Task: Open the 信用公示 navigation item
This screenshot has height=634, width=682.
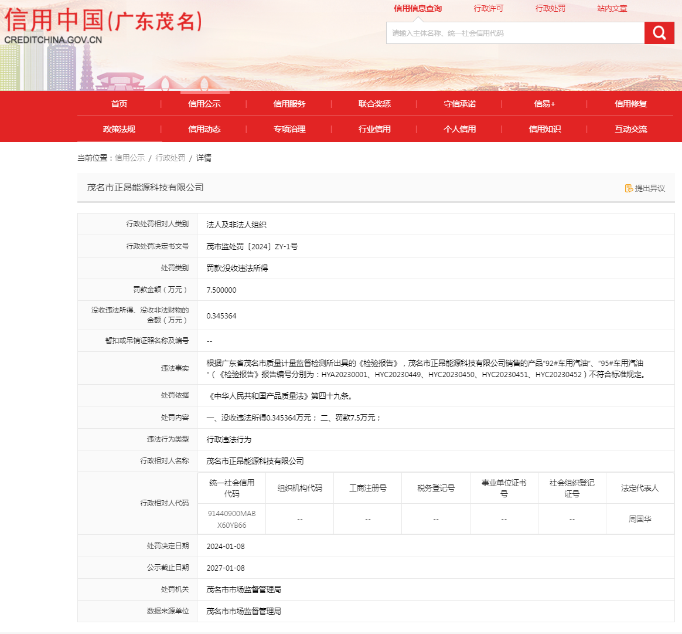Action: 204,104
